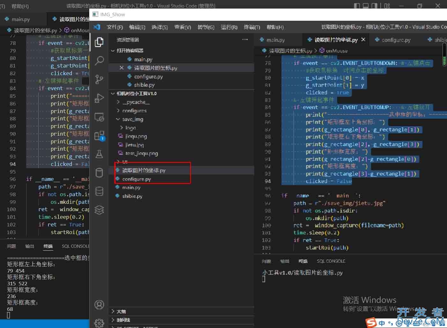The image size is (447, 328).
Task: Switch IME language with the 中 indicator
Action: pos(382,323)
